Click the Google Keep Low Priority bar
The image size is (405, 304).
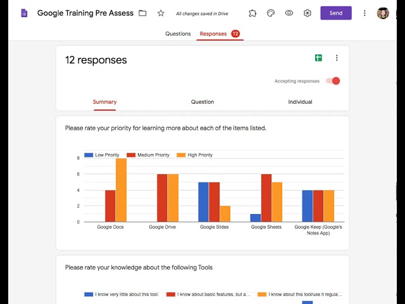308,206
